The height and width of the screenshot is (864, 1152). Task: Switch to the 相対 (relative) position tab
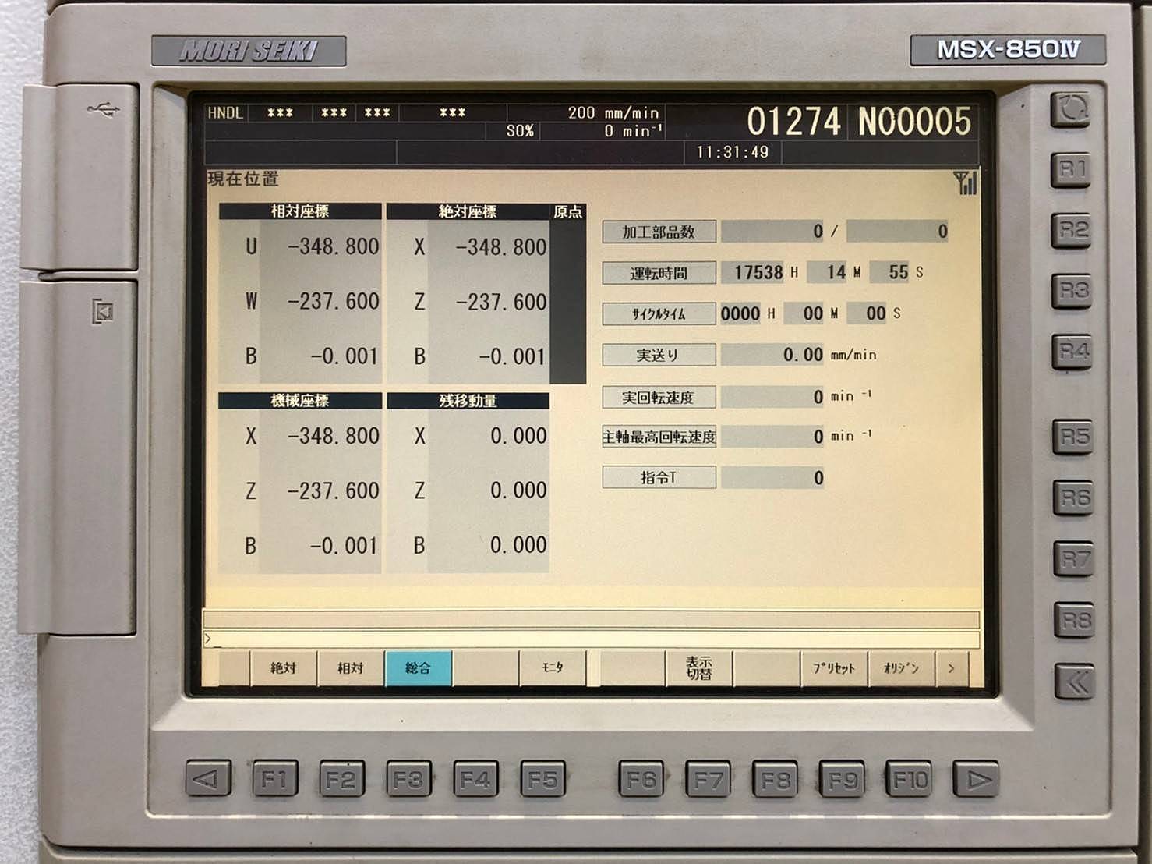[x=351, y=668]
